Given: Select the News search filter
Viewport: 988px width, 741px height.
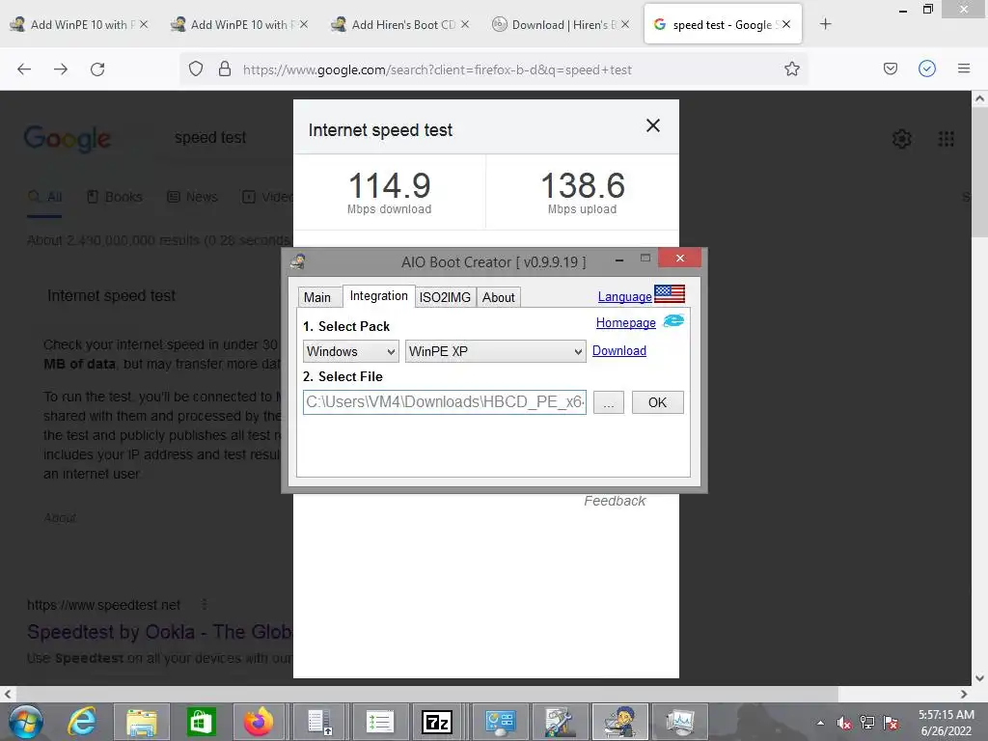Looking at the screenshot, I should tap(192, 197).
